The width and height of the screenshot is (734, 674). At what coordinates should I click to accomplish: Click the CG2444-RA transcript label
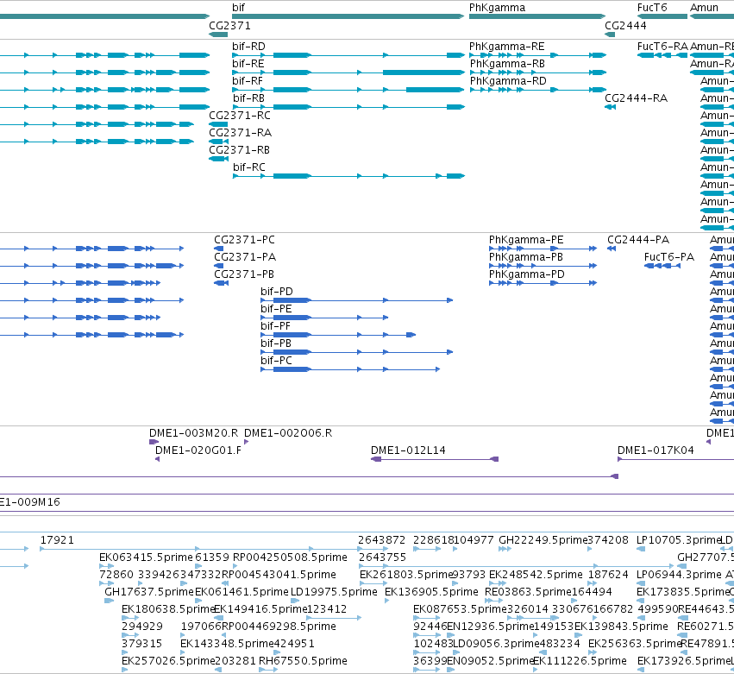point(637,98)
